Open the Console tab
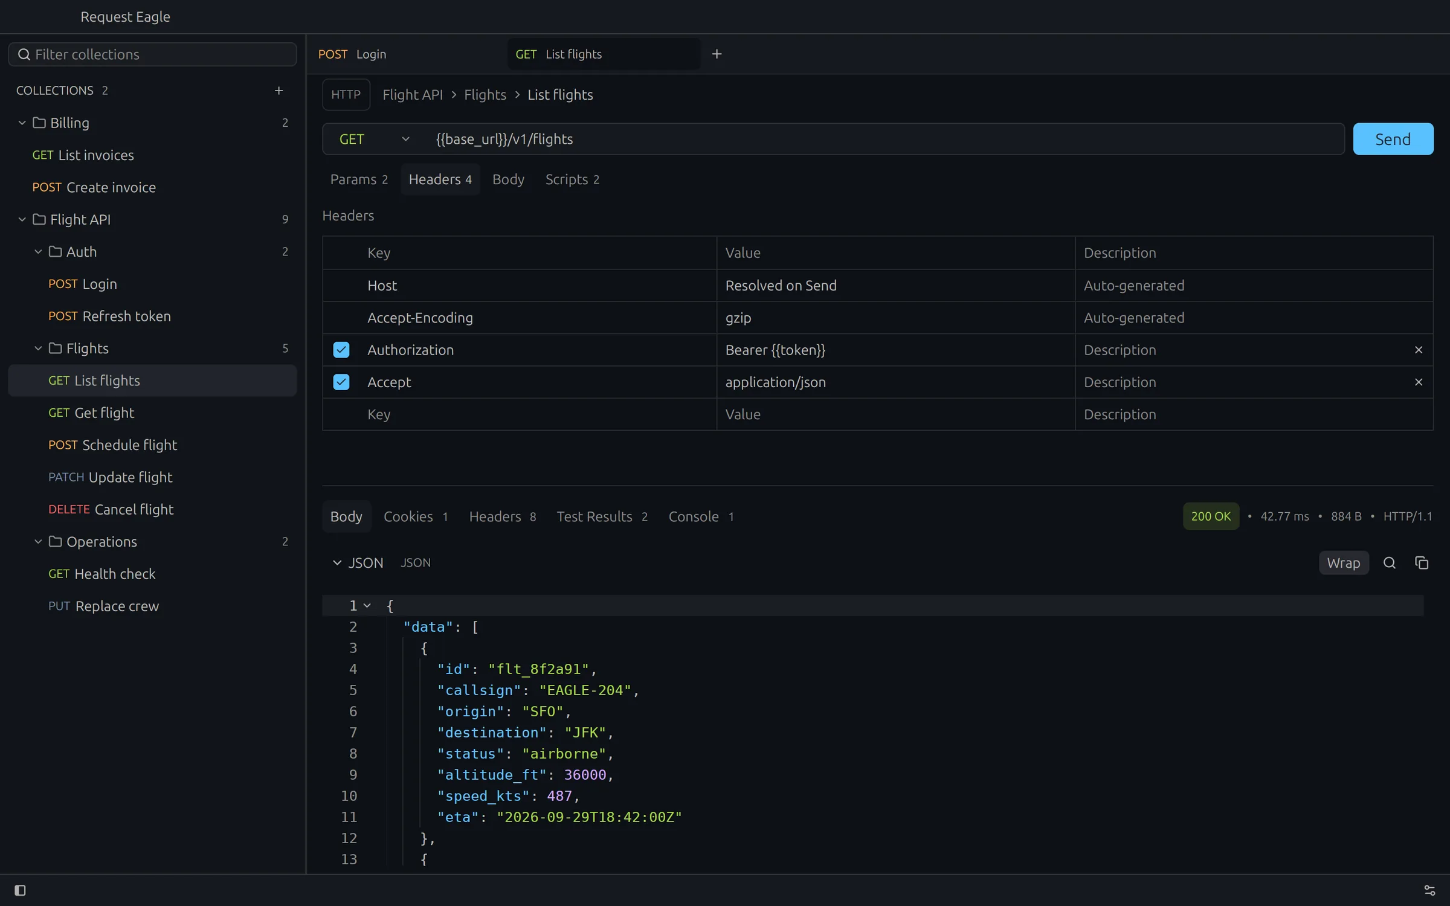1450x906 pixels. click(x=701, y=517)
